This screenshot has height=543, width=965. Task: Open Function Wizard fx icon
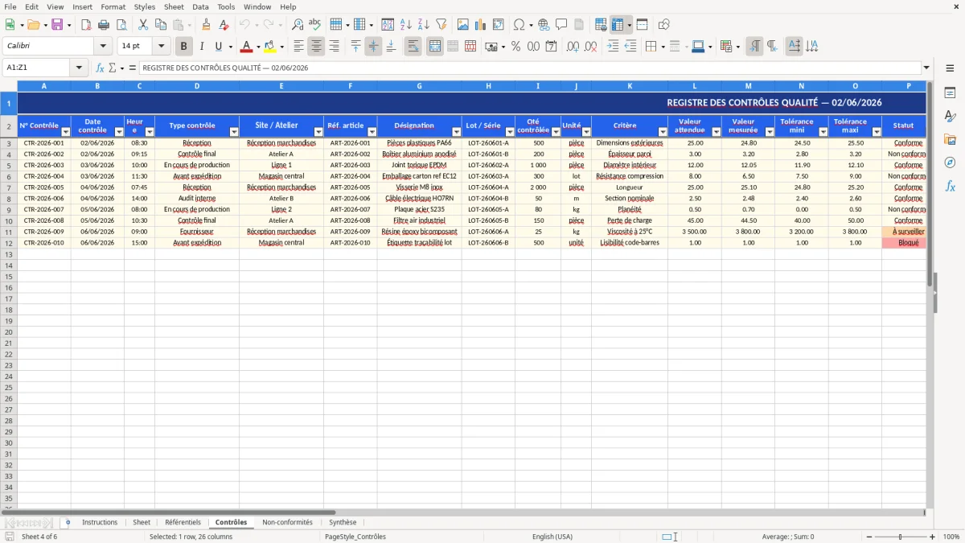coord(100,68)
